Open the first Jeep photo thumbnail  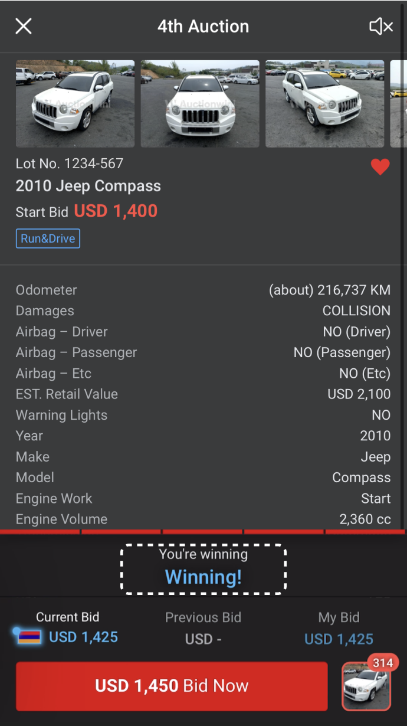tap(75, 104)
